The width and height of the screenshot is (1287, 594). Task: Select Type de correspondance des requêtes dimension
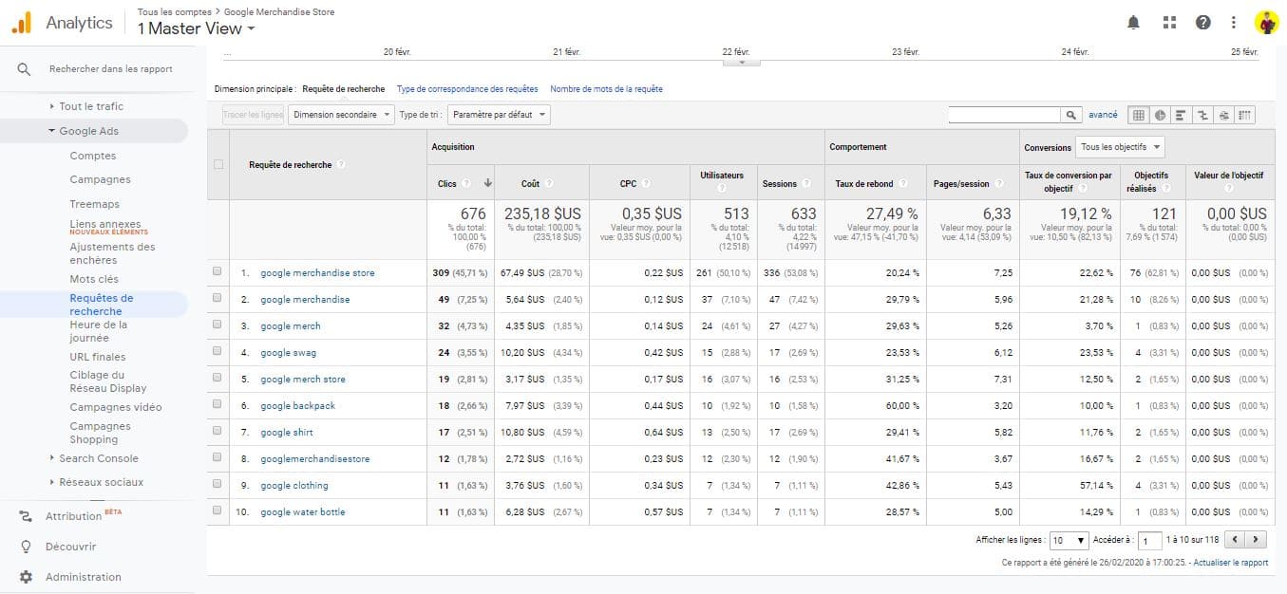point(467,89)
